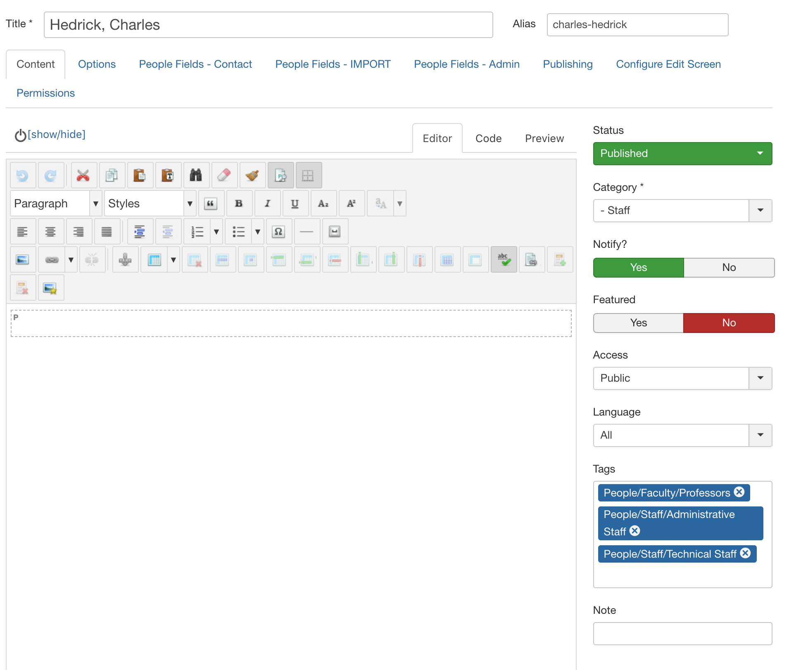The width and height of the screenshot is (789, 670).
Task: Open Find and Replace binoculars tool
Action: coord(196,176)
